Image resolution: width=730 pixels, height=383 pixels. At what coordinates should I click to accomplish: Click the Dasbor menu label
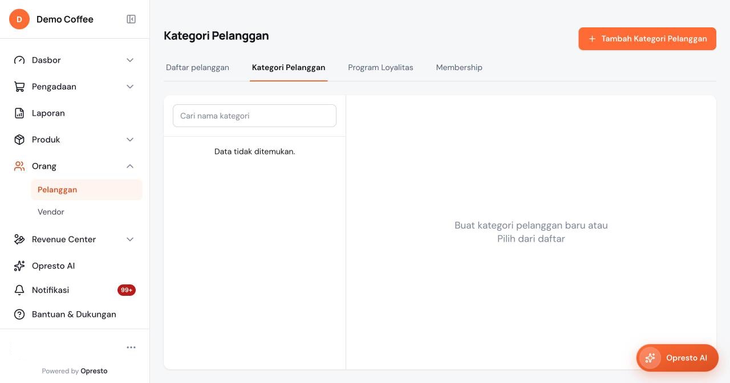pos(46,60)
